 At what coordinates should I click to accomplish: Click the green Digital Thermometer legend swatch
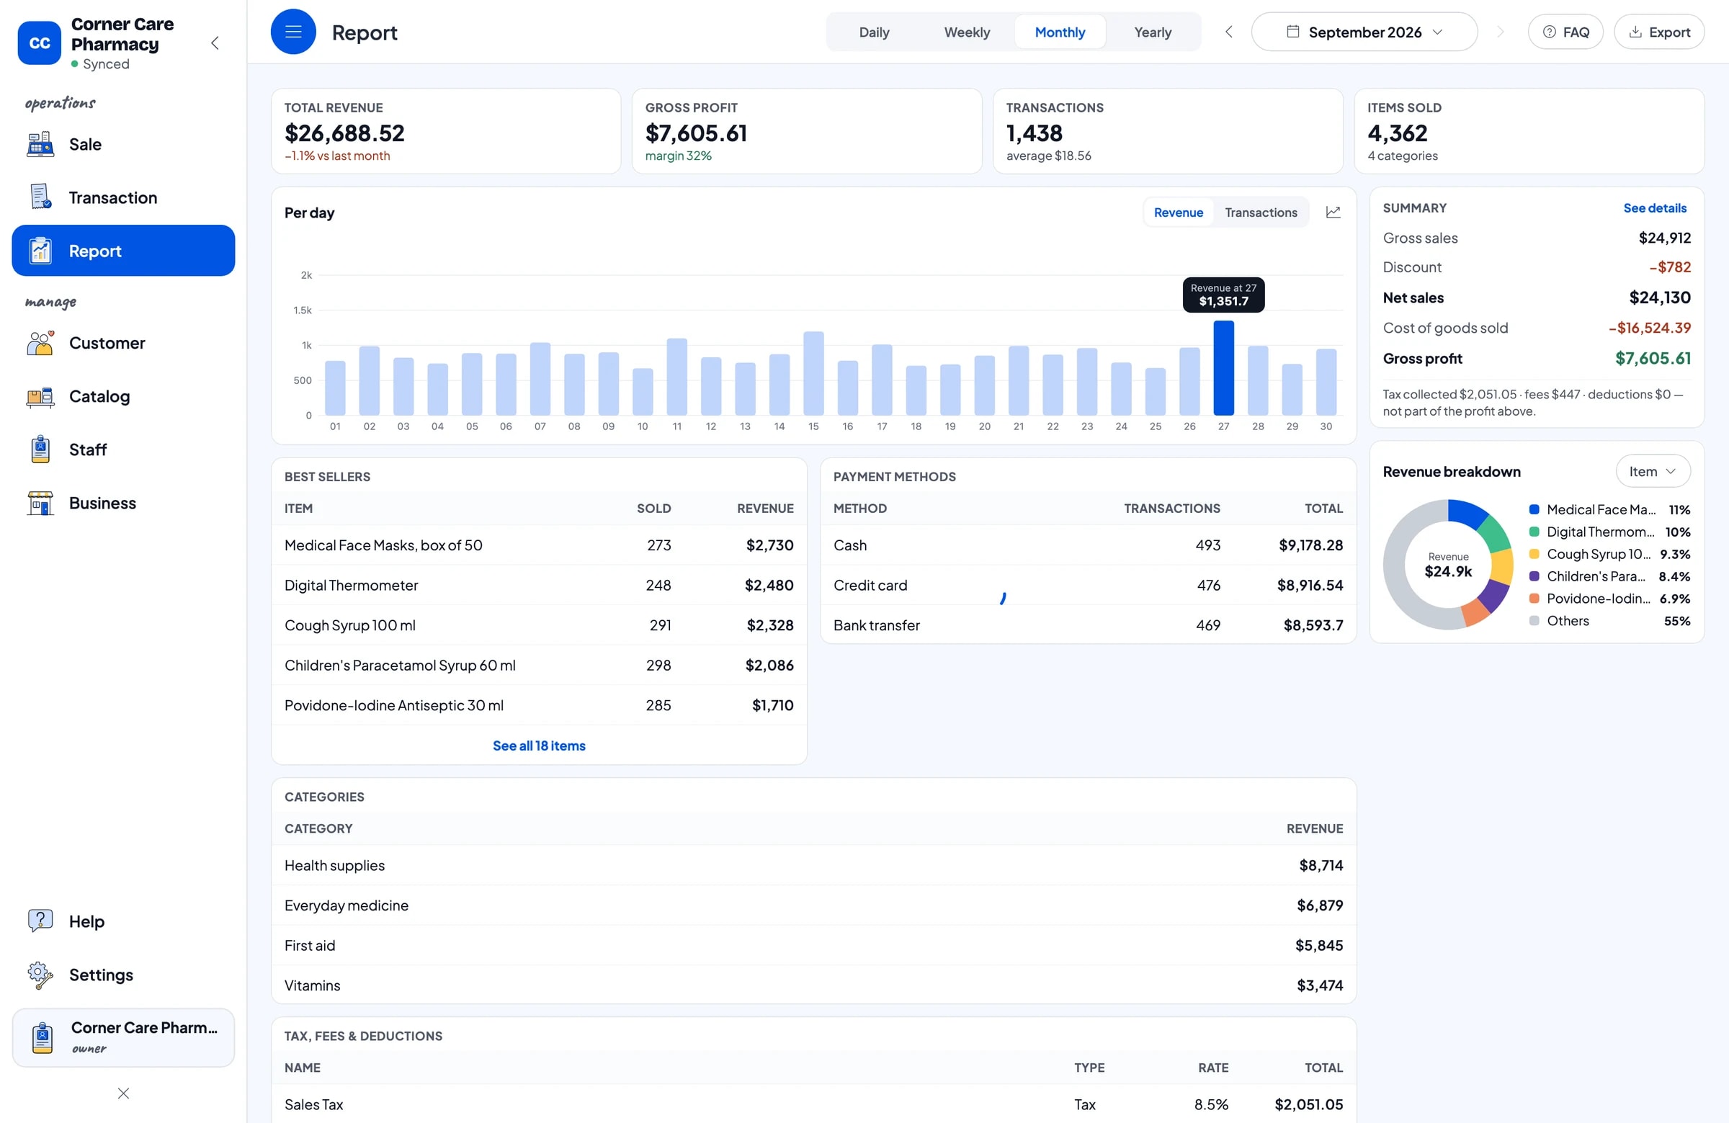pos(1534,532)
